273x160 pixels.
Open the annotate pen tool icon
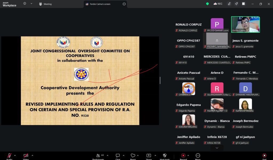pyautogui.click(x=229, y=4)
